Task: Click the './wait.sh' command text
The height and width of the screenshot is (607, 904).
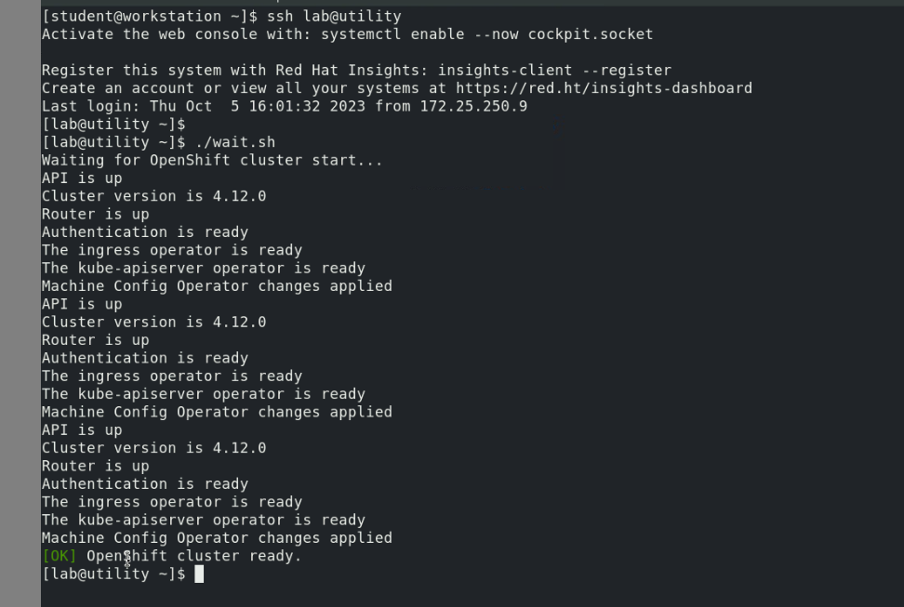Action: tap(234, 142)
